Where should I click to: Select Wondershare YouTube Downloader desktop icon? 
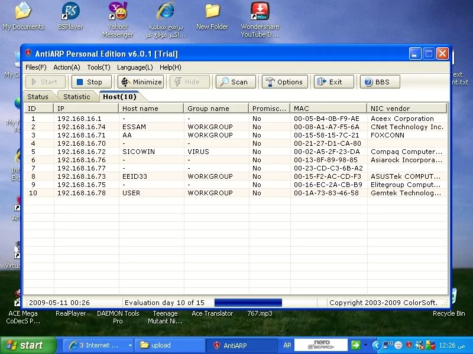point(260,20)
